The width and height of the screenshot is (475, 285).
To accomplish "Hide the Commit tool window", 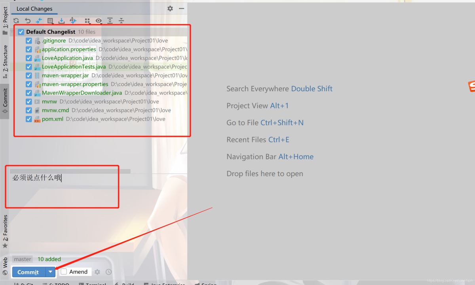I will (x=181, y=8).
